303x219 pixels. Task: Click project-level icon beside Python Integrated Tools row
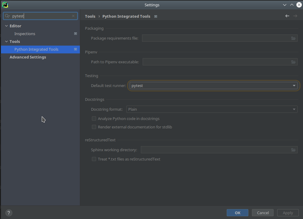tap(76, 49)
